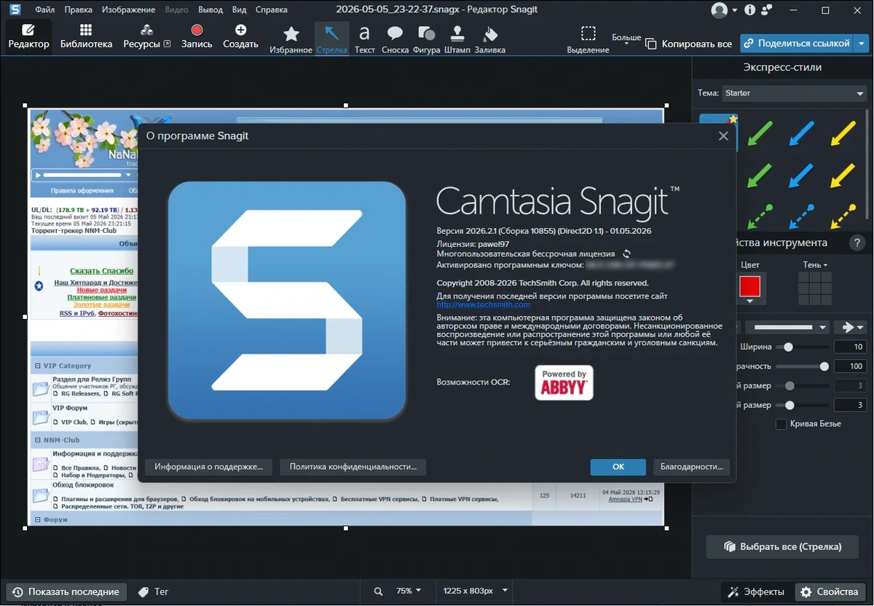Image resolution: width=874 pixels, height=606 pixels.
Task: Open the techsmith.com link
Action: pos(483,304)
